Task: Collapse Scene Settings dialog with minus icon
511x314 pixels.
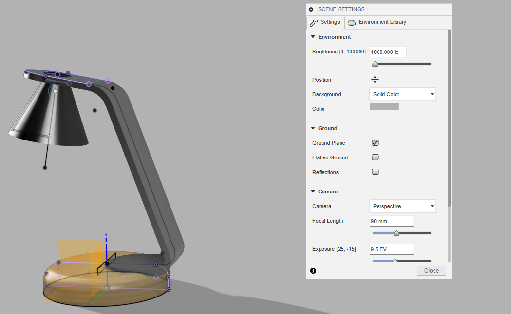Action: coord(311,9)
